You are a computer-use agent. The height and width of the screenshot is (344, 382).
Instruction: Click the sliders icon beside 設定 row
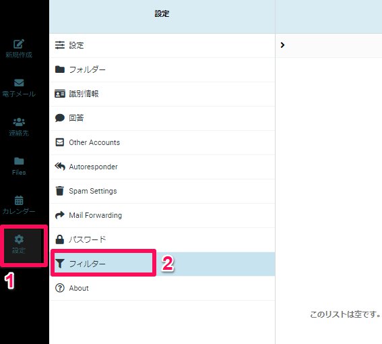click(60, 45)
